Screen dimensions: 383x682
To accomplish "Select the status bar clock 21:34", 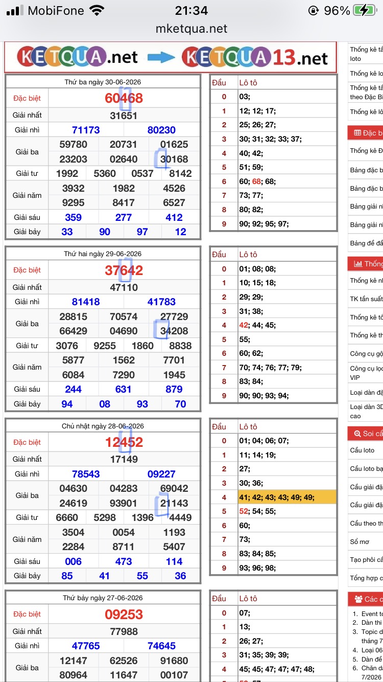I will [x=192, y=10].
